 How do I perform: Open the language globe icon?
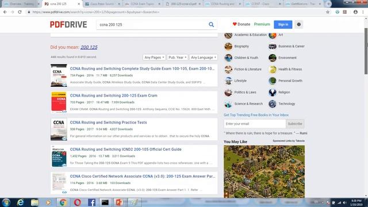[299, 24]
